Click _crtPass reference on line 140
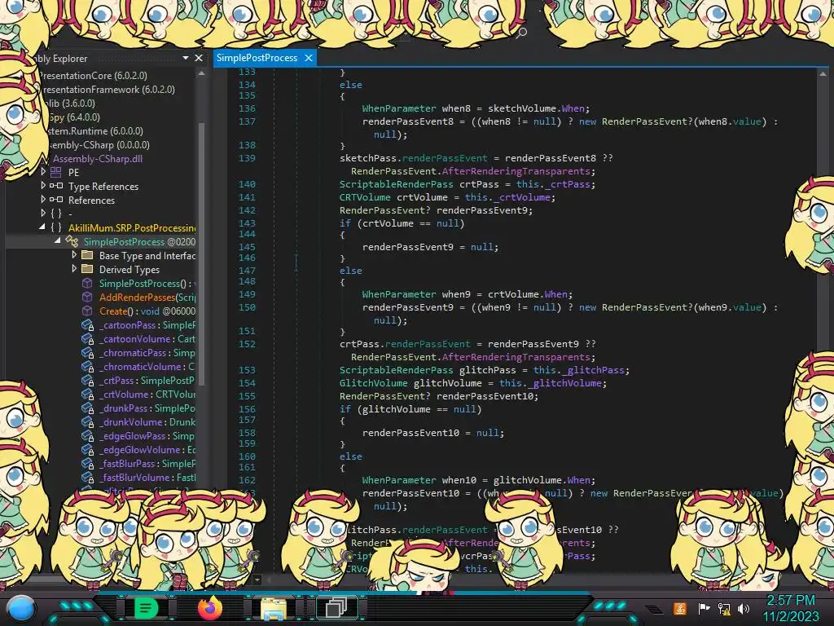The width and height of the screenshot is (834, 626). (x=568, y=184)
